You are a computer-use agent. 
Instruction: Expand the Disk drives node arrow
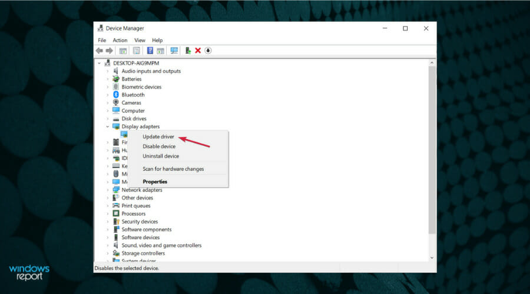tap(108, 119)
